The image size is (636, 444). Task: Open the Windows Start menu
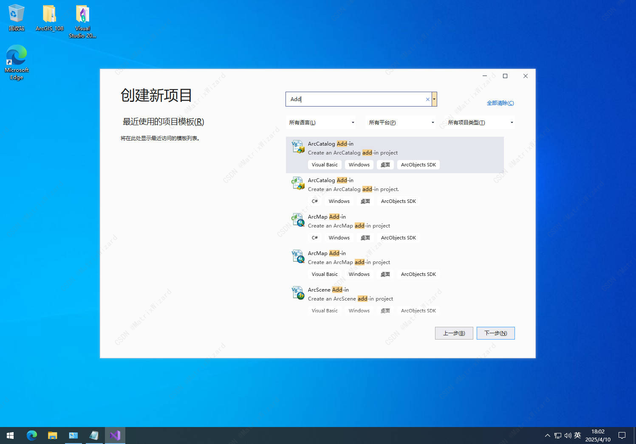click(x=10, y=436)
